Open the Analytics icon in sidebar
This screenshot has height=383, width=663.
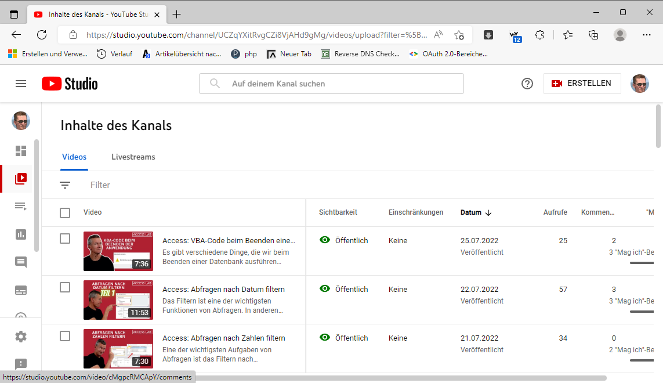tap(21, 234)
